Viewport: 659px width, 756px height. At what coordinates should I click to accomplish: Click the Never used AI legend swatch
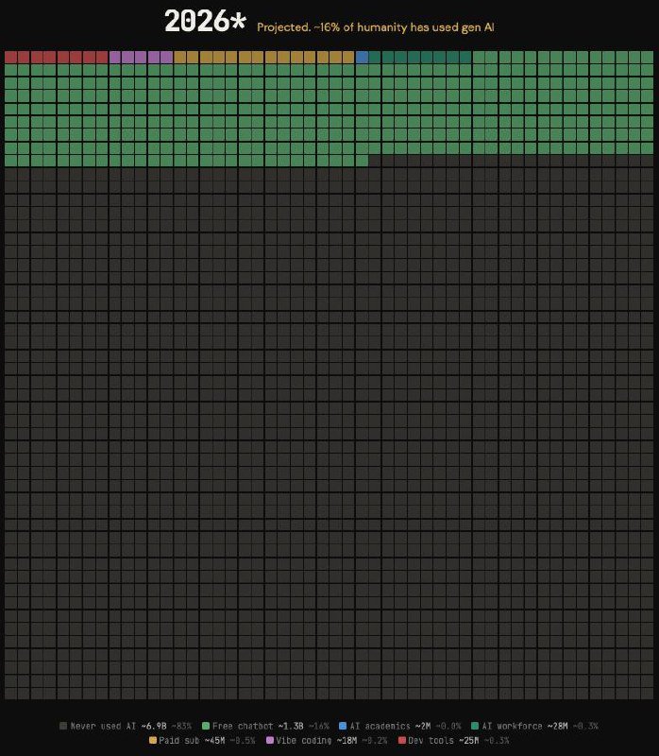63,726
